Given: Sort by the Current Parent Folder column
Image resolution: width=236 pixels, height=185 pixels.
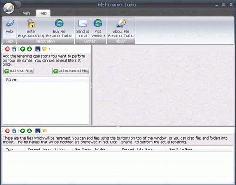Looking at the screenshot, I should (x=49, y=149).
